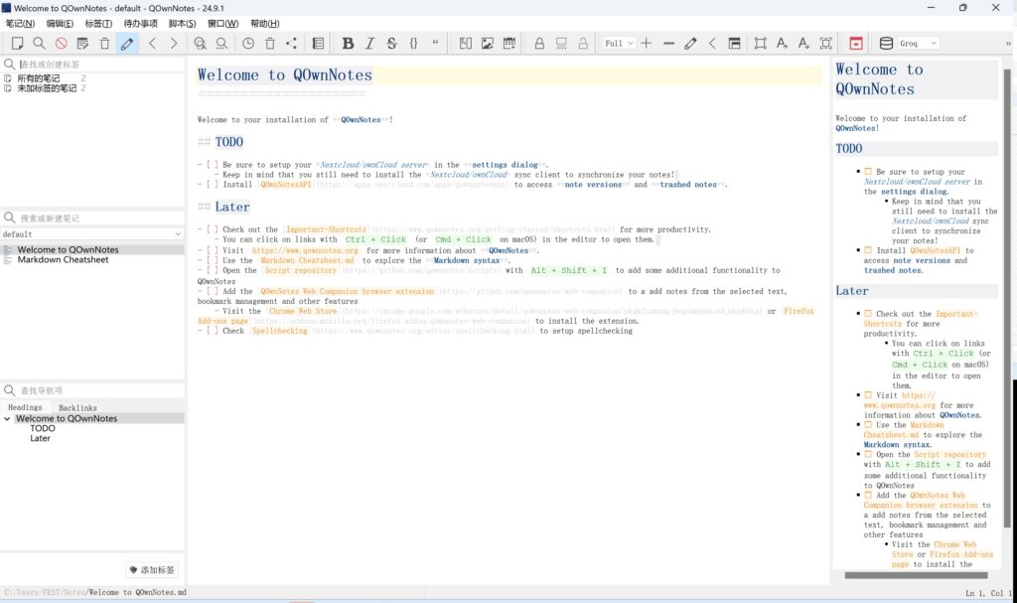Check the 'Visit https://' preview checkbox

pyautogui.click(x=868, y=394)
